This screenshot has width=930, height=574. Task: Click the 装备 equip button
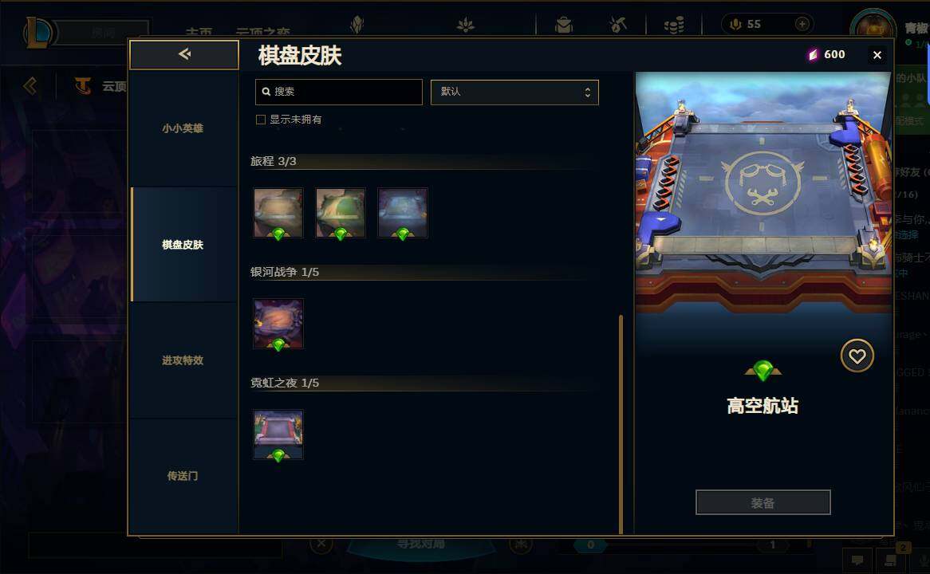(763, 502)
